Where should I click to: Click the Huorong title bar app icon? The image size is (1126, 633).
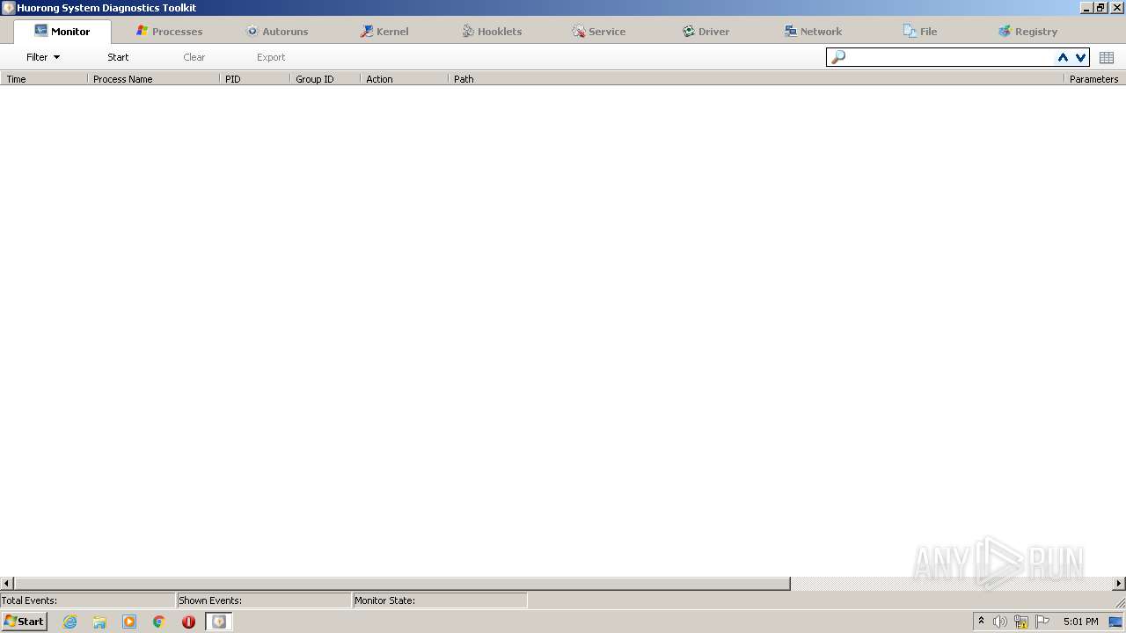pyautogui.click(x=8, y=8)
